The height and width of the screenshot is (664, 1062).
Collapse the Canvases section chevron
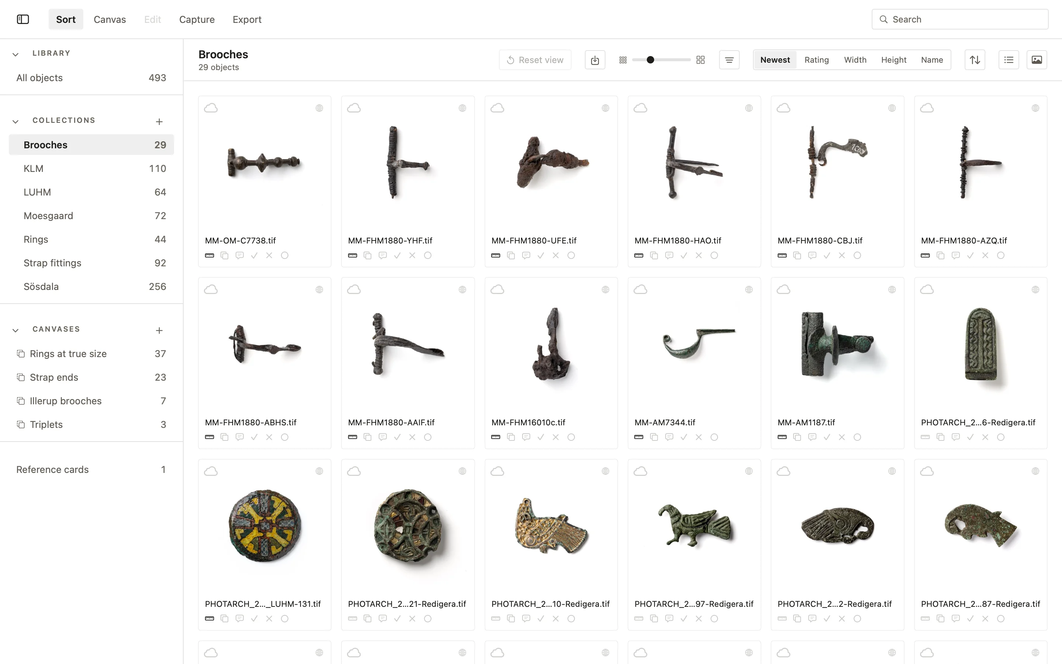click(15, 330)
